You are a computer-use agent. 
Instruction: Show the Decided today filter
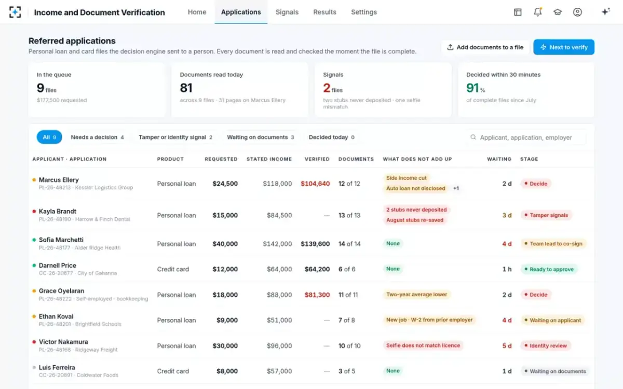pos(332,137)
